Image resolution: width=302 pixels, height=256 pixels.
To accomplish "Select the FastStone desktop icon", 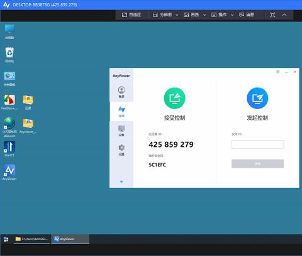I will click(x=9, y=102).
